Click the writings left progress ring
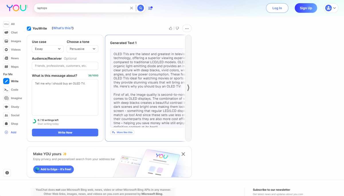This screenshot has height=196, width=344. [x=34, y=122]
